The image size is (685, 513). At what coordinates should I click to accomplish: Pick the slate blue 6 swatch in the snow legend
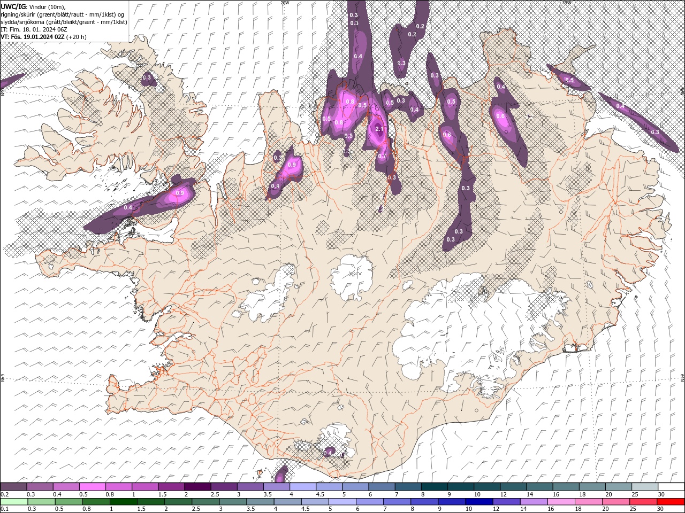(382, 487)
